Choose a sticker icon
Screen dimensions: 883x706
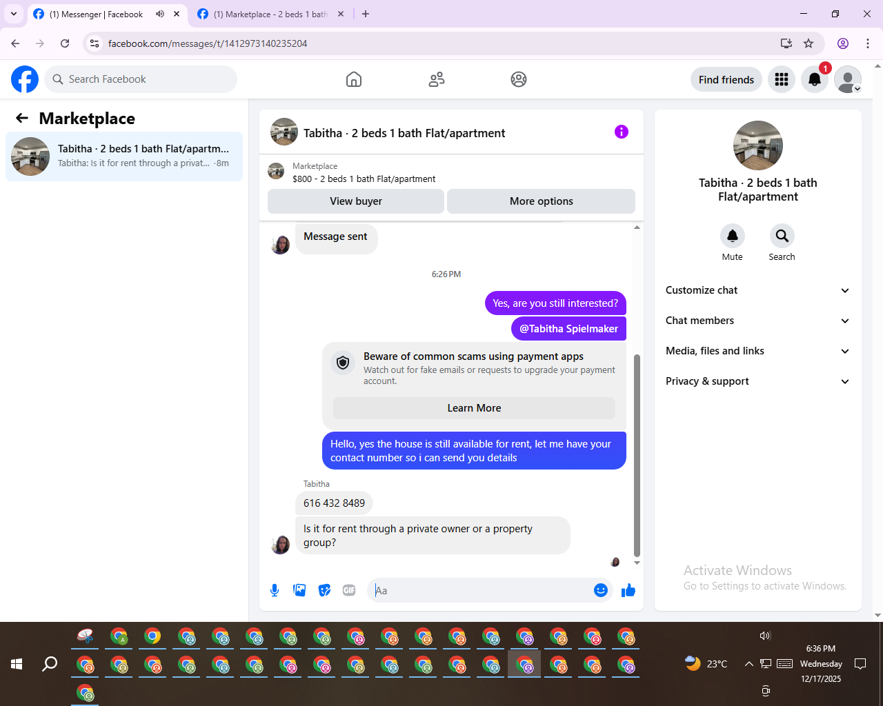(x=324, y=590)
